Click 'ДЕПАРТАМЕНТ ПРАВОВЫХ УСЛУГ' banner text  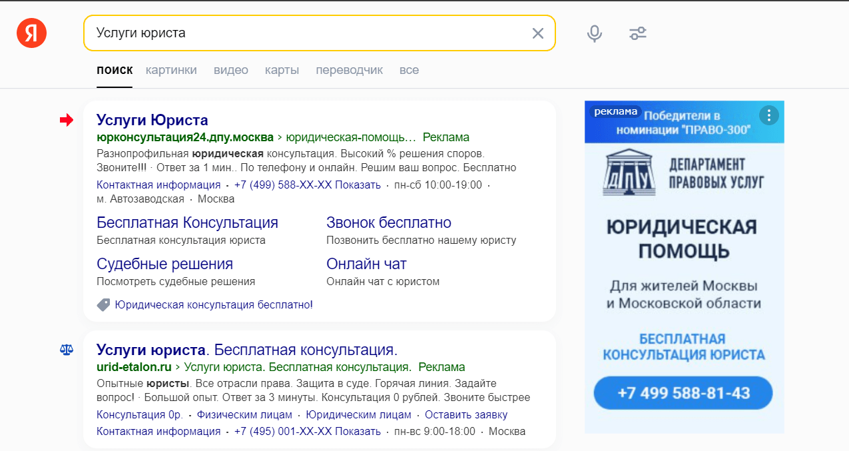(x=716, y=173)
